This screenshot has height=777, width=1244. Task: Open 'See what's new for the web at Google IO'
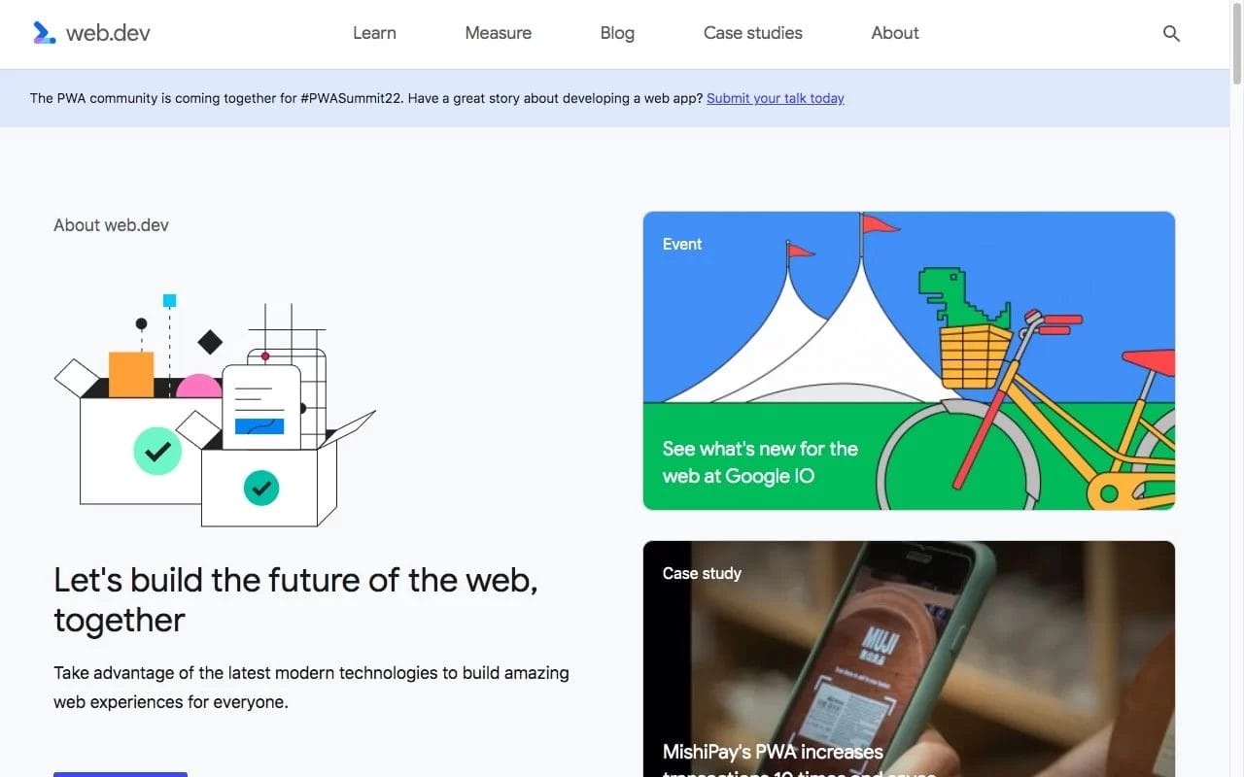pos(759,462)
